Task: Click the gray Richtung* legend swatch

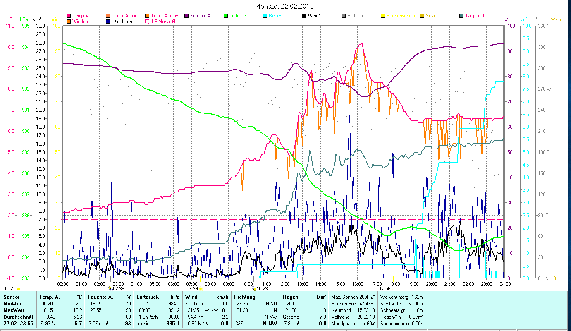Action: tap(344, 16)
